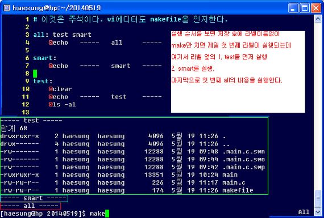Click the '[haesung@hp 20140519]$' shell prompt
Viewport: 324px width, 218px height.
[43, 213]
